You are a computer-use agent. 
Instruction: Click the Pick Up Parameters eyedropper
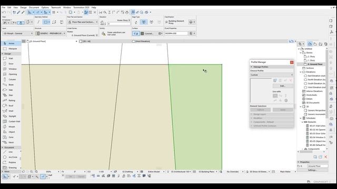point(18,13)
